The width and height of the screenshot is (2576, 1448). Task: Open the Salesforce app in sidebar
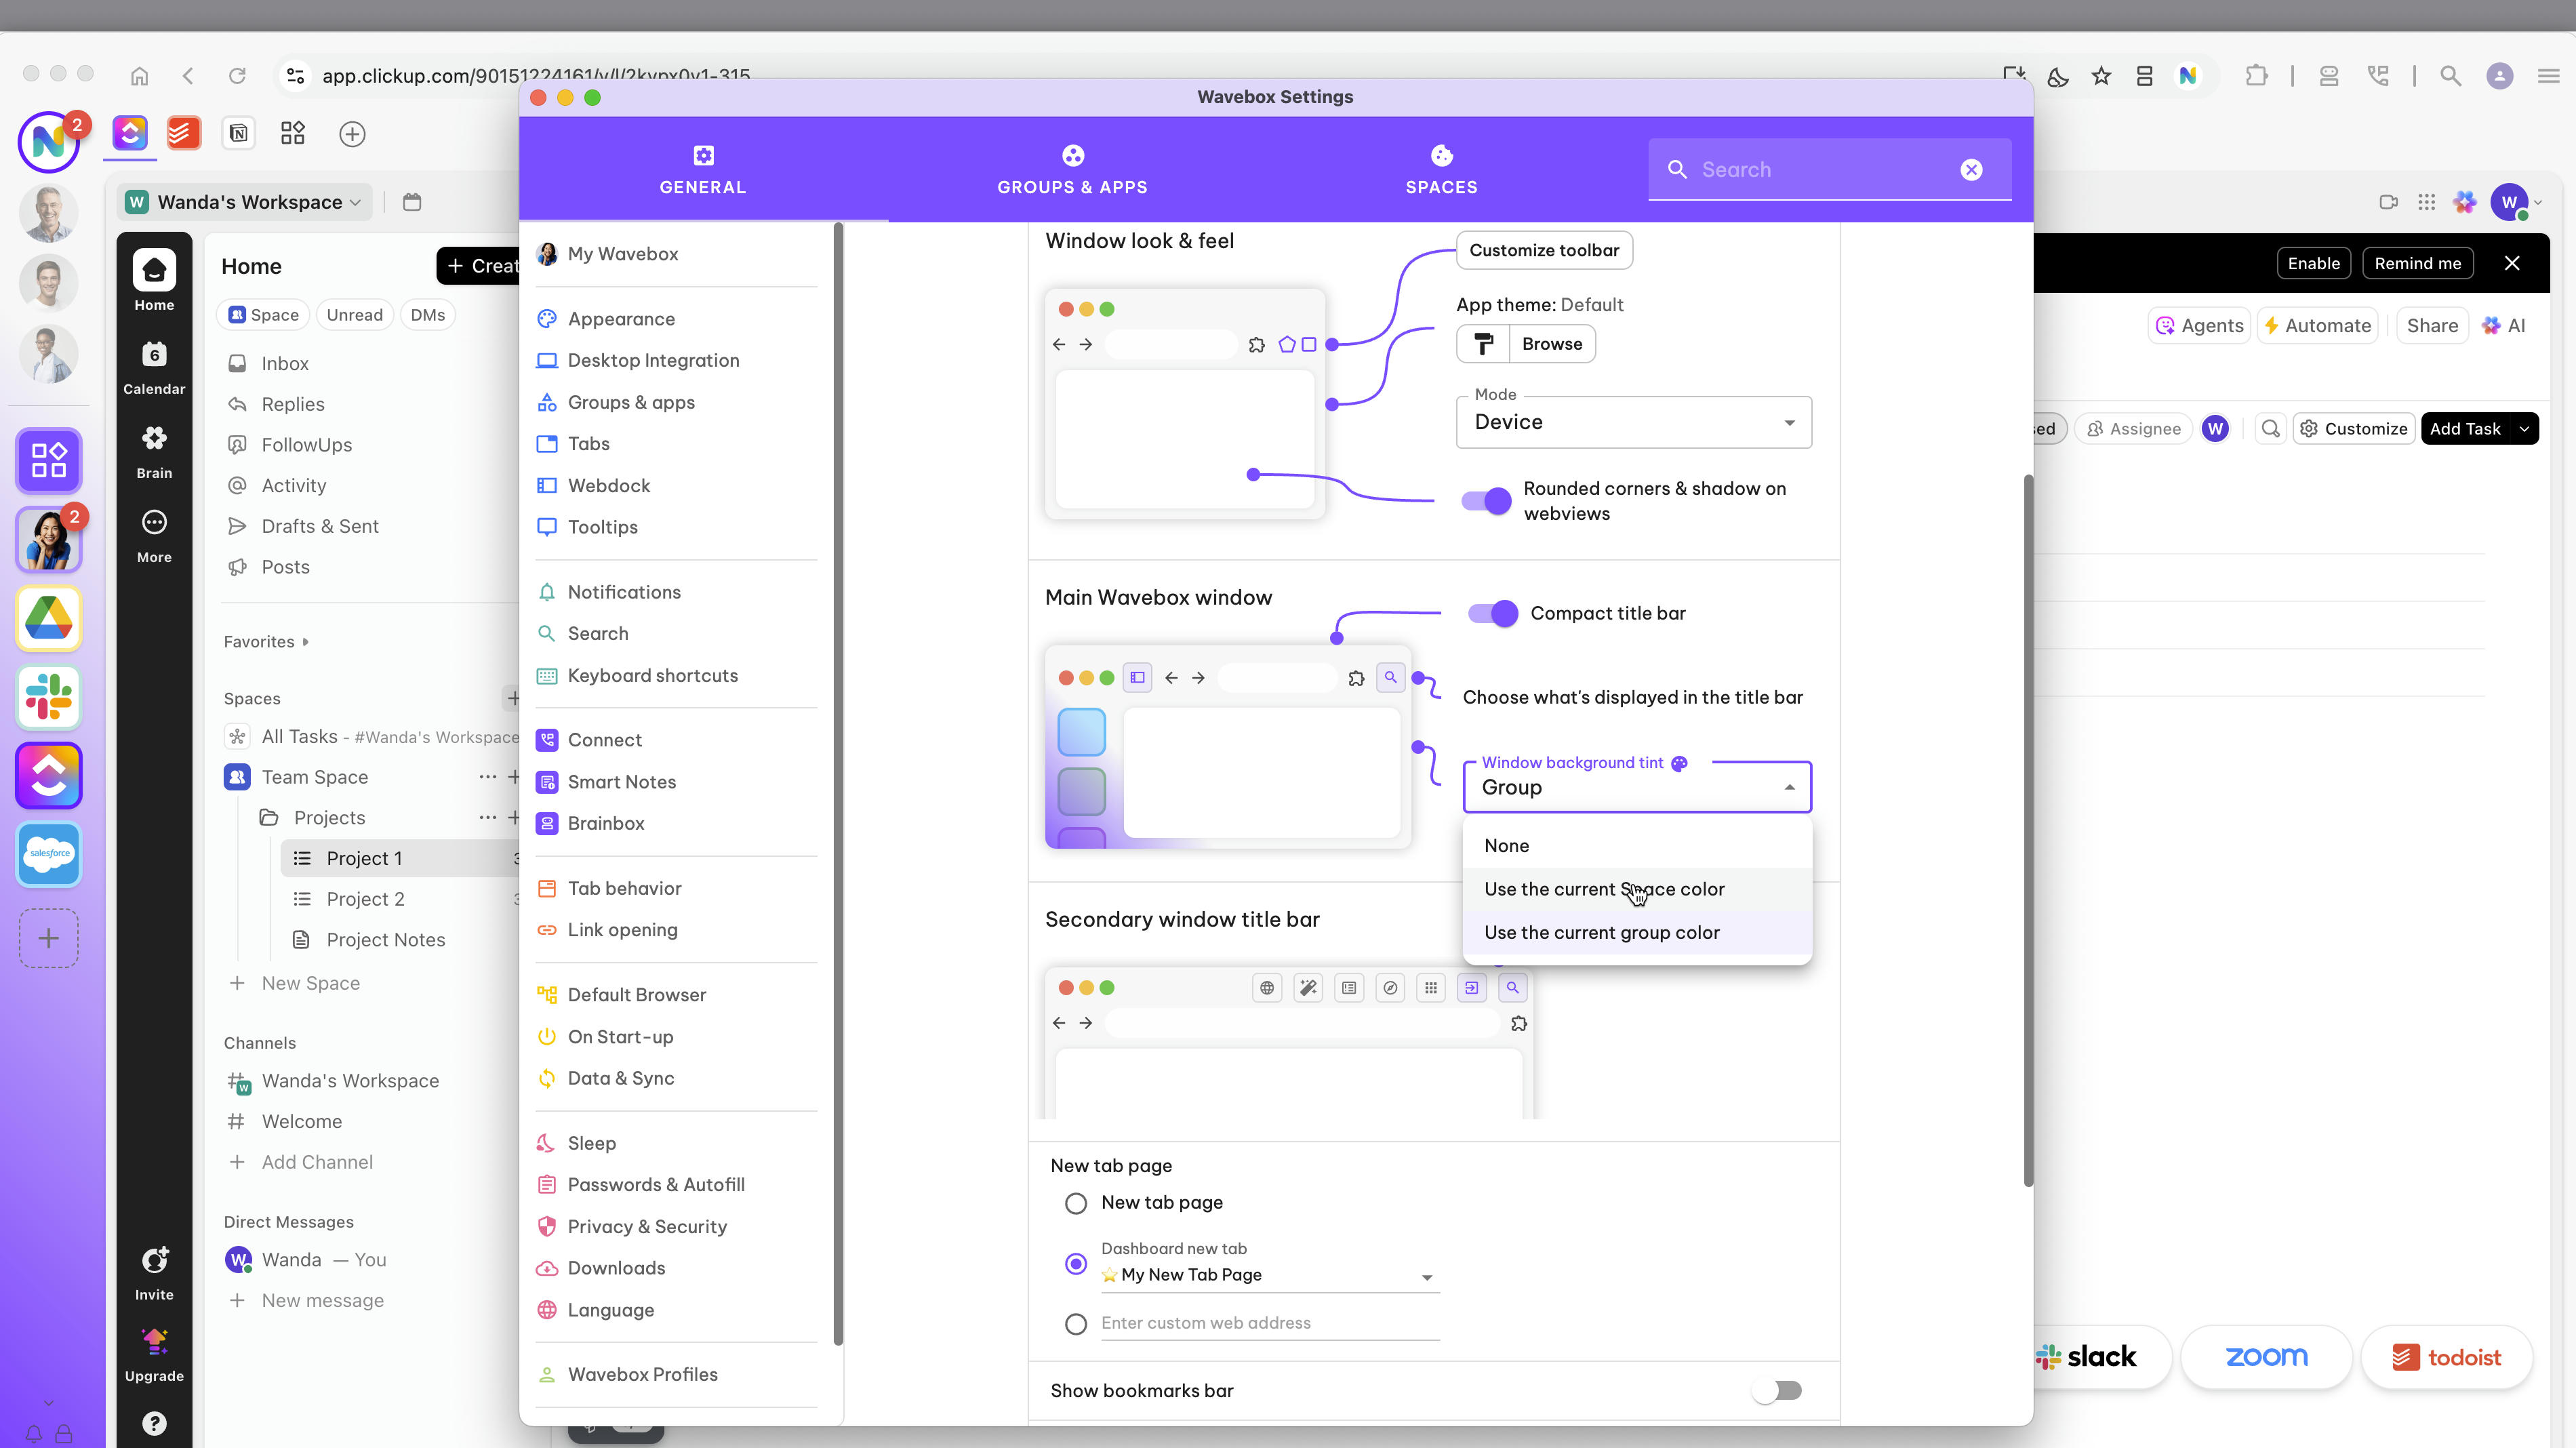tap(48, 855)
